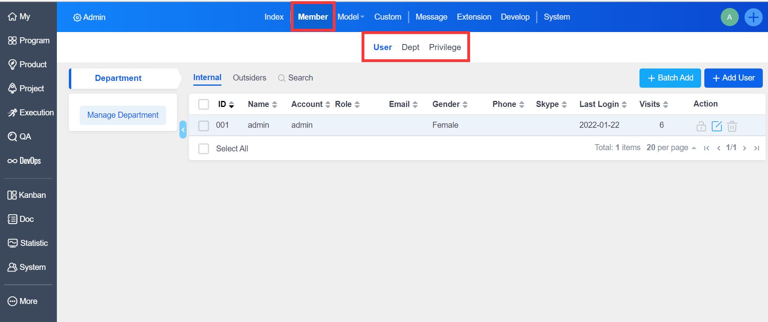Check the checkbox for user 001
The height and width of the screenshot is (322, 768).
[x=204, y=126]
